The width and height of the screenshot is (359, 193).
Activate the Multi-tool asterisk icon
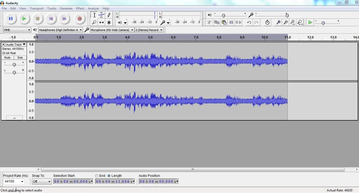click(109, 22)
